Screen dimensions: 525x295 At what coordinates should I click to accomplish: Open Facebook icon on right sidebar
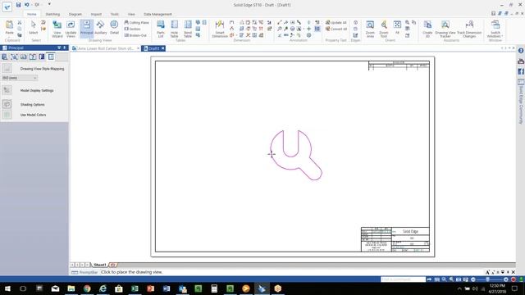point(521,71)
